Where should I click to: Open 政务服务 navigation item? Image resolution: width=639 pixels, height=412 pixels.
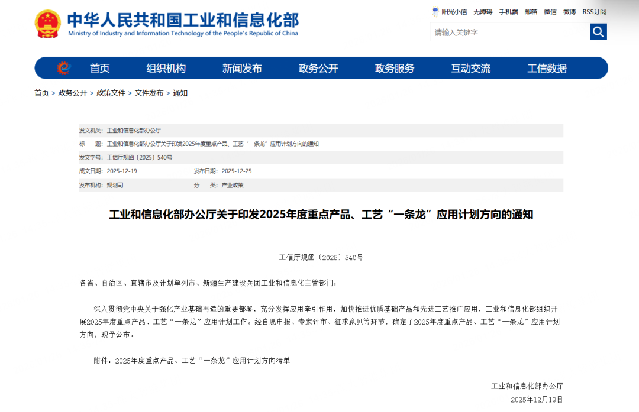click(395, 69)
